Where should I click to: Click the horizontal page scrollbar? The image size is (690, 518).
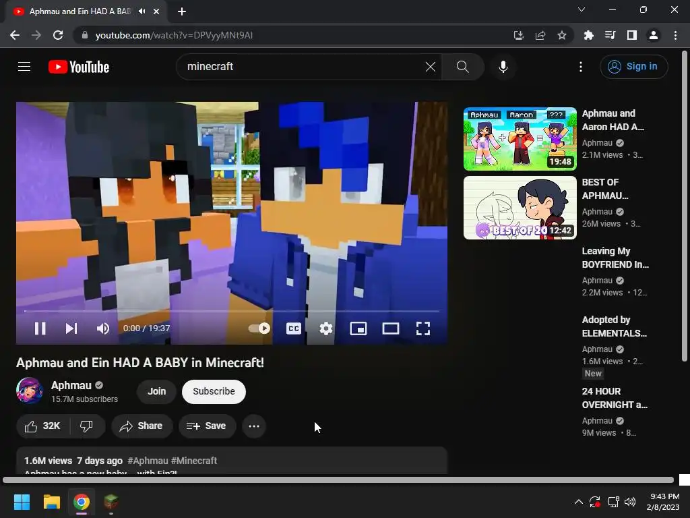point(338,480)
